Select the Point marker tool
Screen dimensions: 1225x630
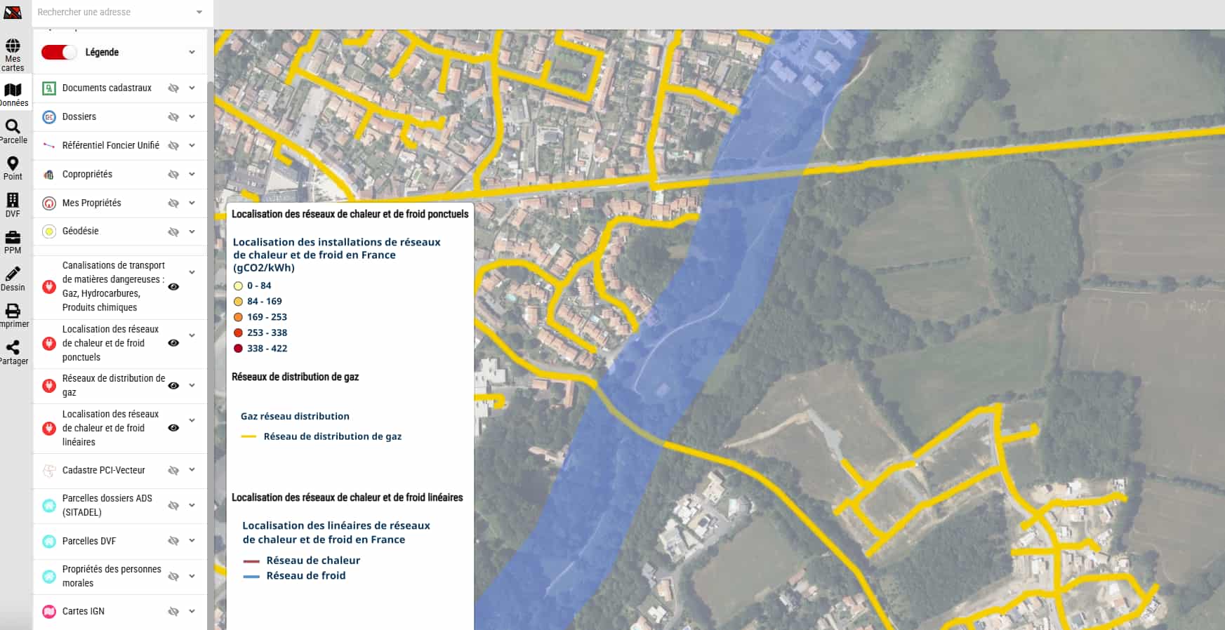click(x=13, y=164)
